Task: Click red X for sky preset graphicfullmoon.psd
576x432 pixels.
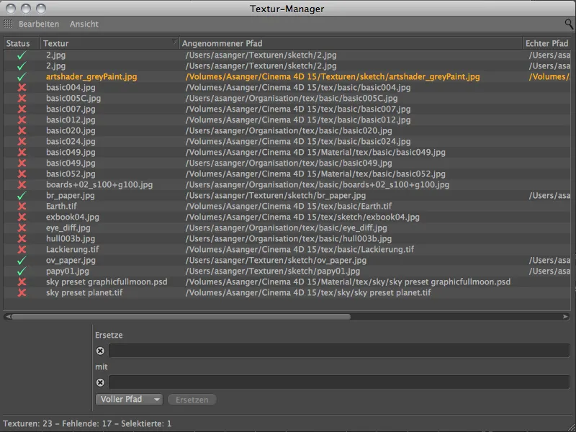Action: pos(22,282)
